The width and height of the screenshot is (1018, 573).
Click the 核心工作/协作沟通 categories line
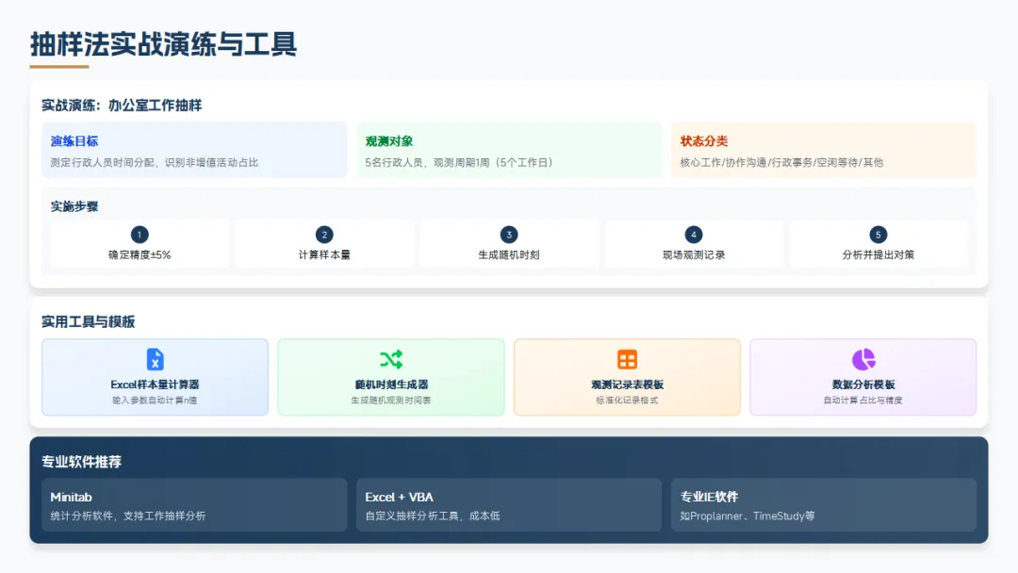pos(781,162)
